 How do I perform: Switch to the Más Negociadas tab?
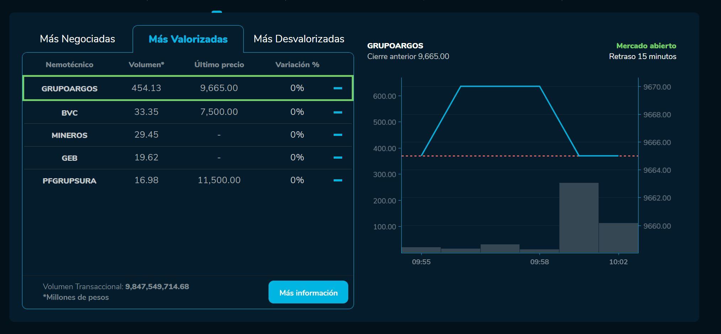point(78,38)
